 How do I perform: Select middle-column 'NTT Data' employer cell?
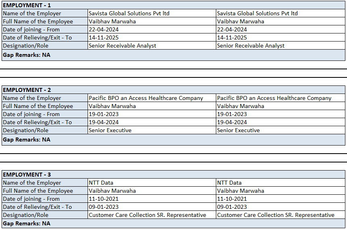(x=152, y=183)
